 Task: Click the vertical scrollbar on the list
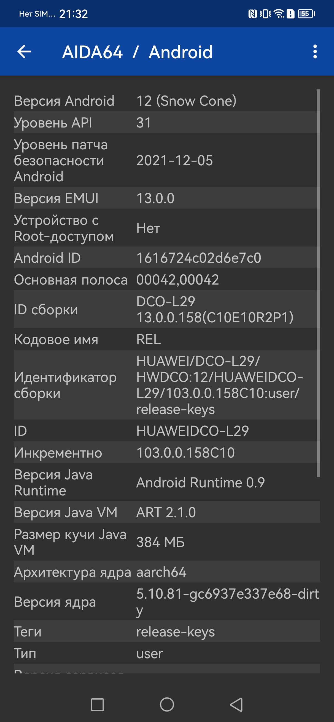tap(318, 283)
